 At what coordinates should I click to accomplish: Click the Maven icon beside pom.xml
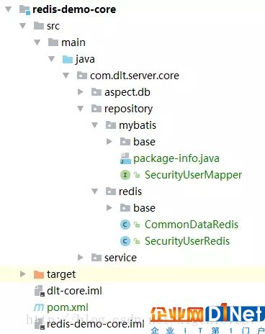click(x=39, y=307)
